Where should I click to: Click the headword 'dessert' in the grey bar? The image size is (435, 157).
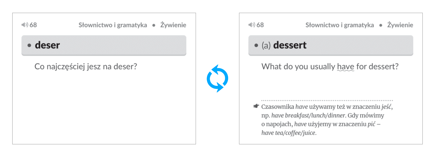(290, 45)
